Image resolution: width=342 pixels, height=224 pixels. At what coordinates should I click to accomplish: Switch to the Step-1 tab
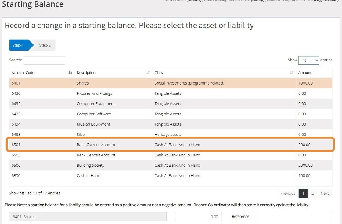(19, 45)
